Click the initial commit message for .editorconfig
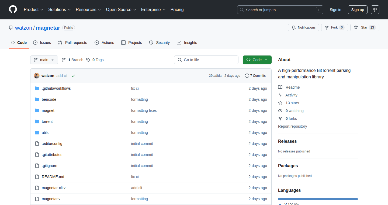388x205 pixels. (142, 144)
